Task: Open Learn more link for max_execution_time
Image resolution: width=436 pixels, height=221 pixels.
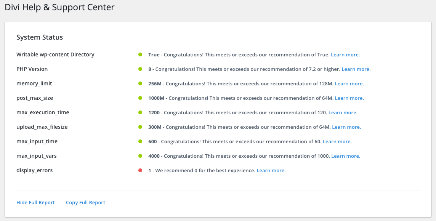Action: pyautogui.click(x=343, y=112)
